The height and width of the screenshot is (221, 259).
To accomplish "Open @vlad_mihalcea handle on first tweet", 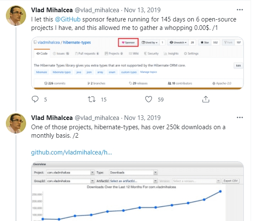I will coord(97,10).
